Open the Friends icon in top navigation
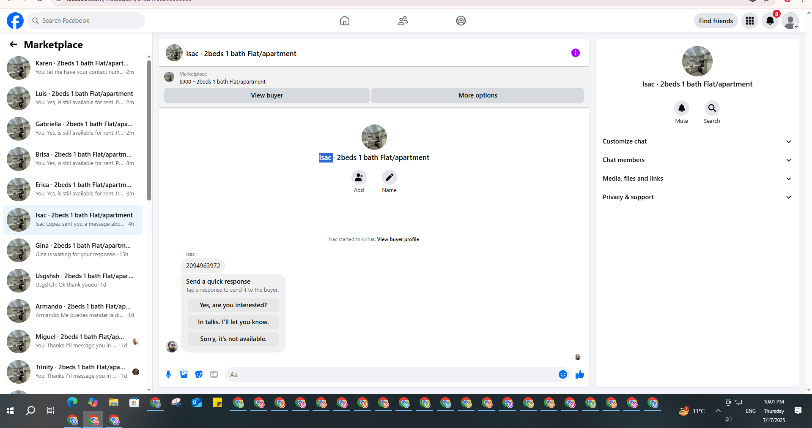 [x=403, y=21]
